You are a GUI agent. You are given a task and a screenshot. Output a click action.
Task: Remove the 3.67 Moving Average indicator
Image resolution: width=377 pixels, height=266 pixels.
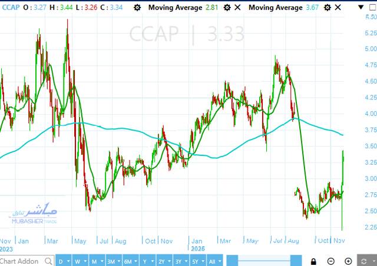tap(338, 8)
